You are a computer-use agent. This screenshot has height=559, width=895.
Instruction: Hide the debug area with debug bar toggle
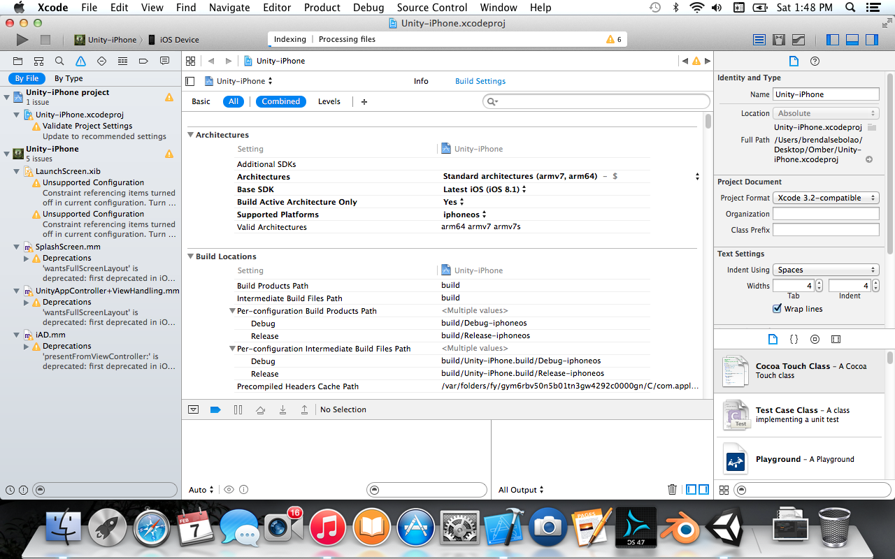click(x=194, y=409)
